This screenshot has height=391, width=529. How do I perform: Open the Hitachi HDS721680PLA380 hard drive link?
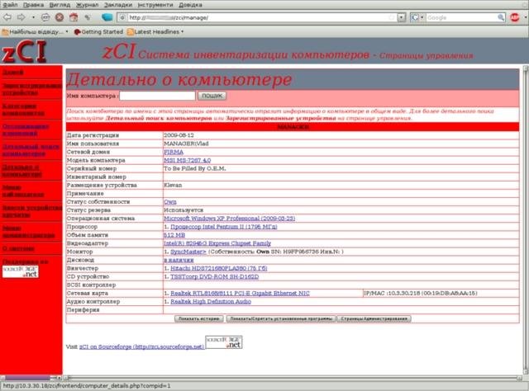(218, 268)
